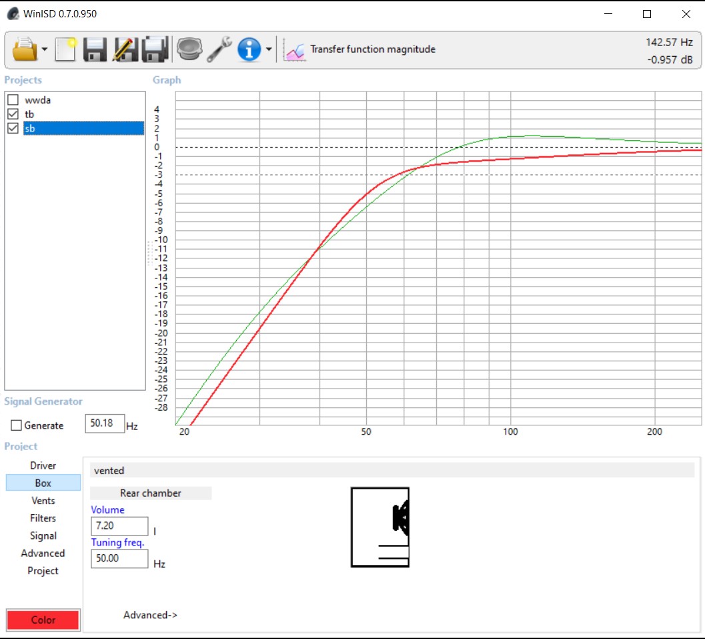Click the Tuning freq. field showing 50.00
Screen dimensions: 705x639
tap(119, 558)
